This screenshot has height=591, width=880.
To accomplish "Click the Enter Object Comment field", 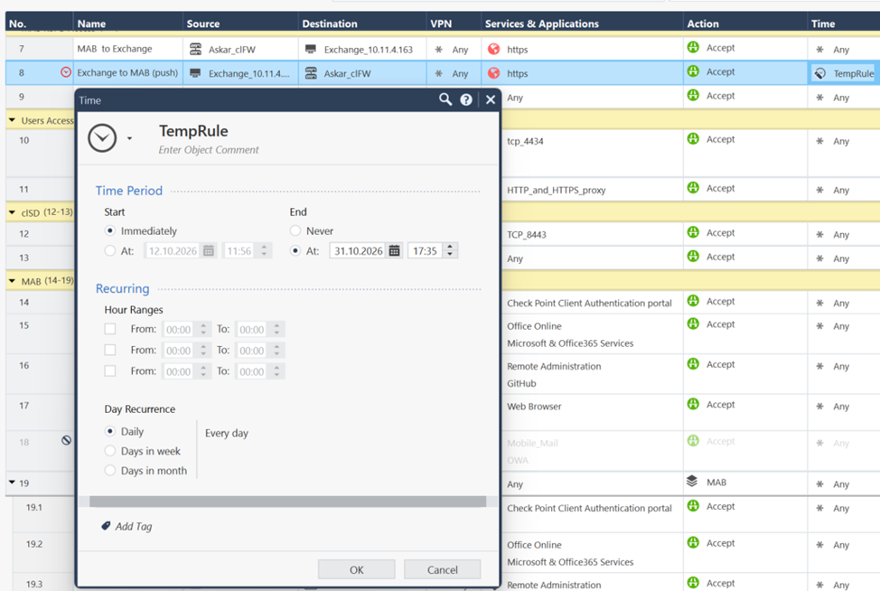I will pos(209,150).
